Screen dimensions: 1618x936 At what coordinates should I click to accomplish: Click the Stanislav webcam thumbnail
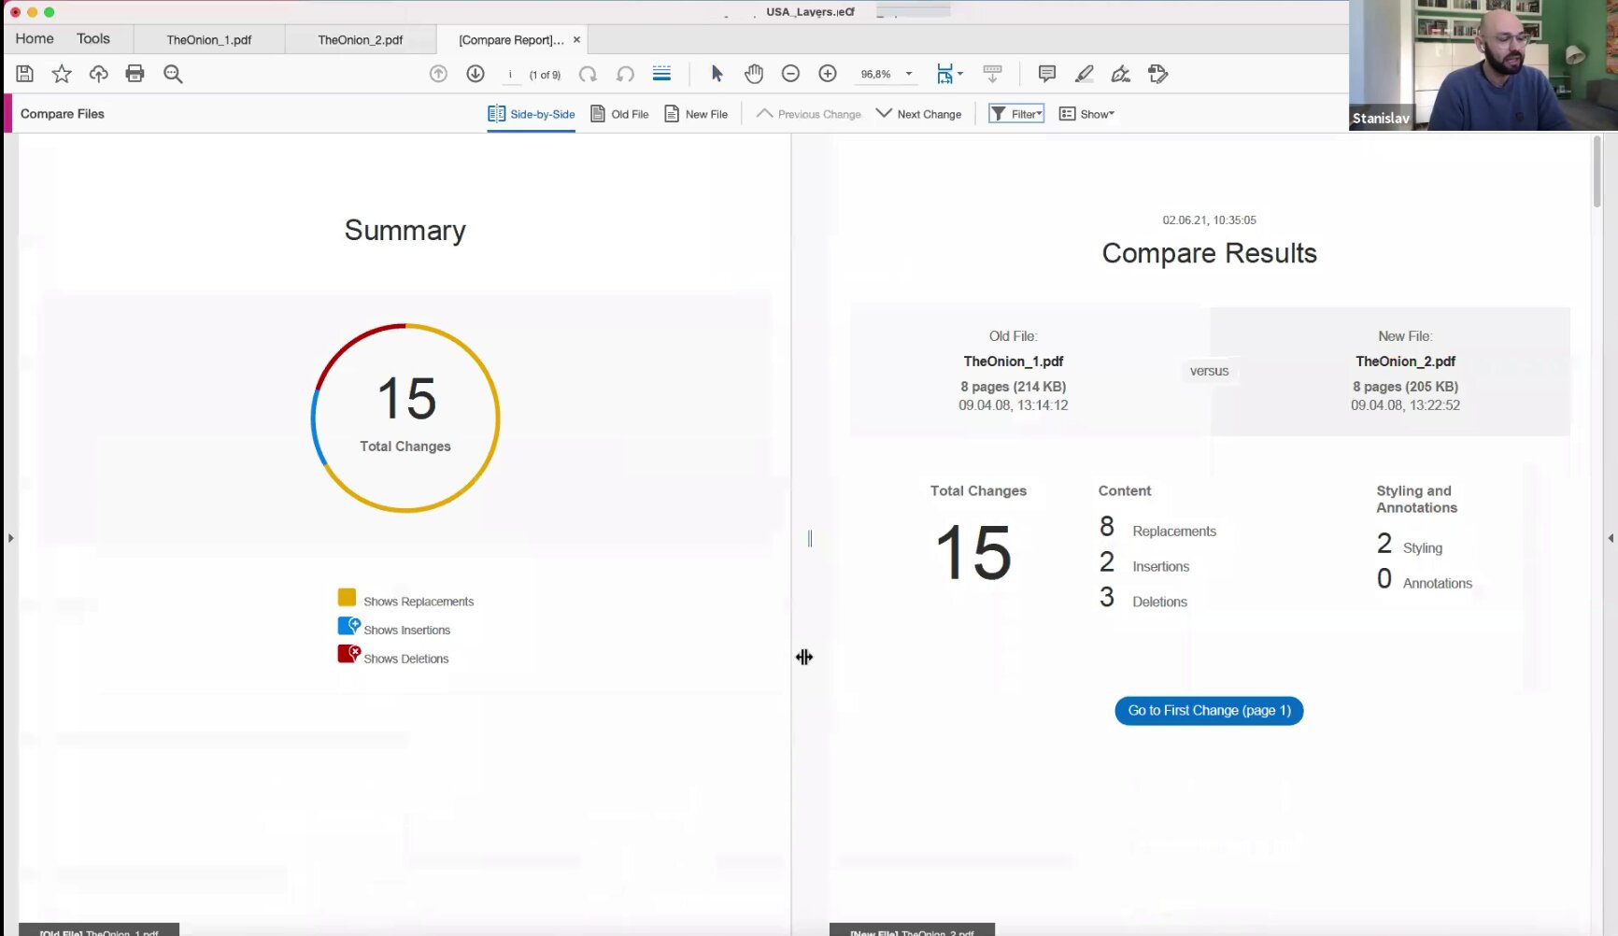click(1483, 65)
